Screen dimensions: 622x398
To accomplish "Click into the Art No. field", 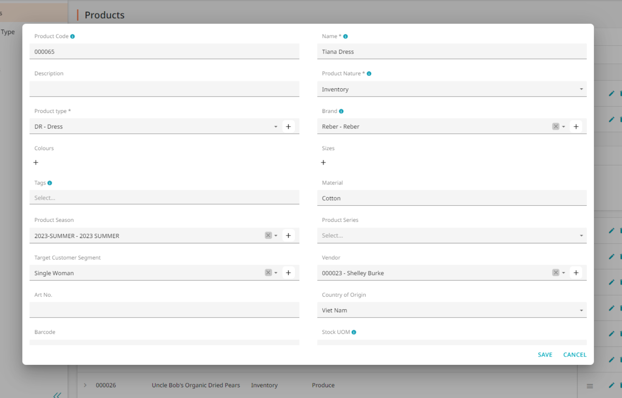I will (164, 310).
